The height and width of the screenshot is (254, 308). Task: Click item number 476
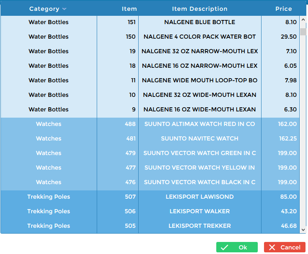(x=131, y=182)
